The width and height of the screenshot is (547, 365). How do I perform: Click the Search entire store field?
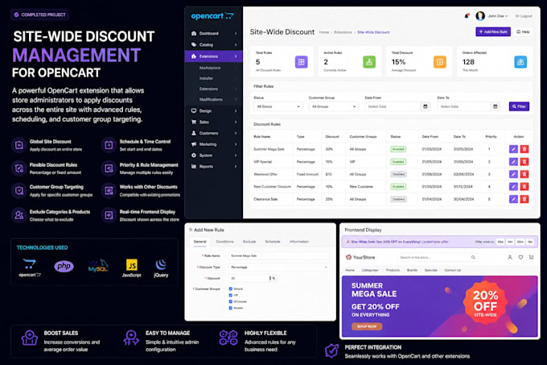(x=437, y=257)
